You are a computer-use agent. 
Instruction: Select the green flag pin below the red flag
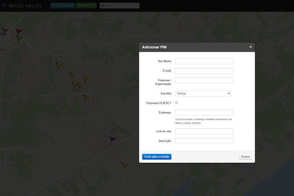19,38
